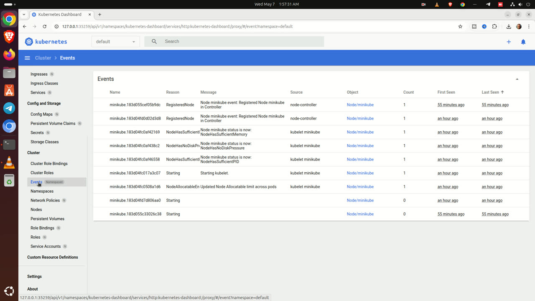Open the clock and calendar in top bar
This screenshot has height=301, width=535.
277,4
